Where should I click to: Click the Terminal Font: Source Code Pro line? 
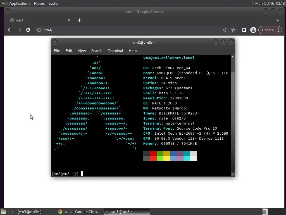(x=180, y=128)
